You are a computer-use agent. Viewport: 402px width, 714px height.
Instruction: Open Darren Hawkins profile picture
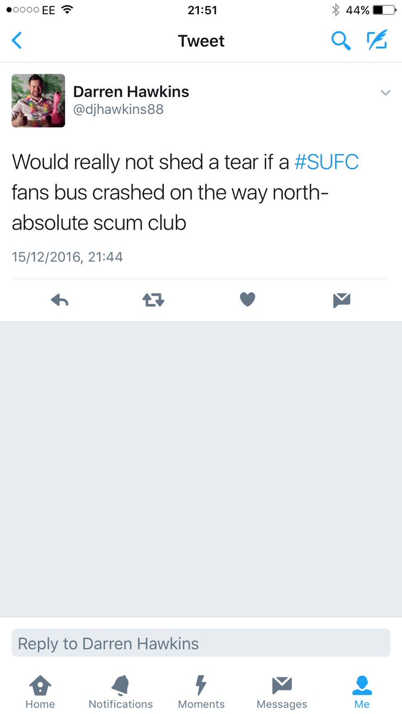(38, 101)
